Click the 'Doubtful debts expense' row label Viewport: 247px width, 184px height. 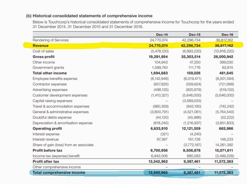click(52, 117)
